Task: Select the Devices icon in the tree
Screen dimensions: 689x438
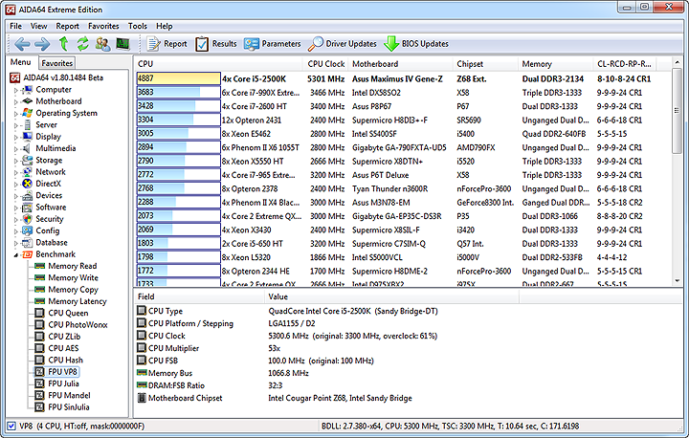Action: click(x=27, y=195)
